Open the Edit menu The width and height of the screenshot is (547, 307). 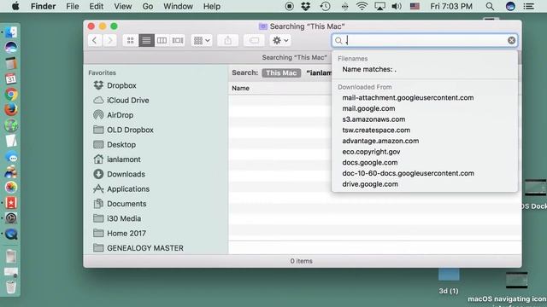(97, 6)
